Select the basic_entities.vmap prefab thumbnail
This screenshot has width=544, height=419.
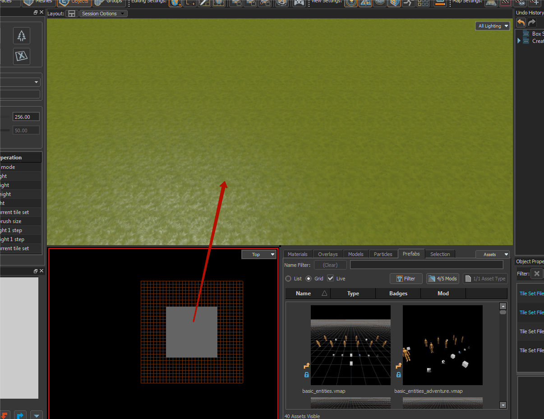[x=350, y=345]
